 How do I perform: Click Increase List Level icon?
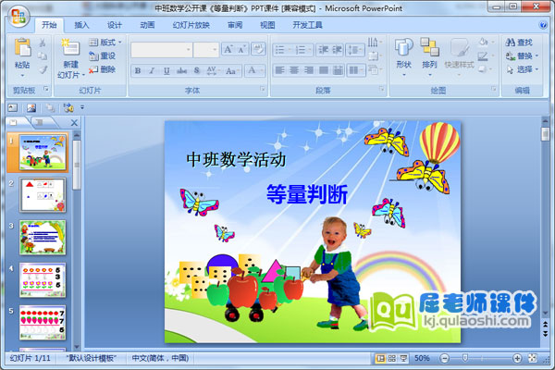337,50
